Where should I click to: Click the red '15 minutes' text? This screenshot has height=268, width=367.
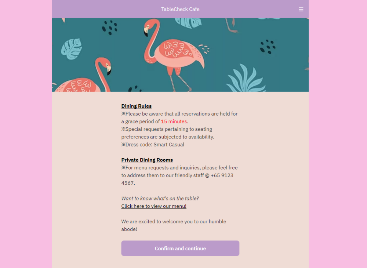[x=174, y=122]
